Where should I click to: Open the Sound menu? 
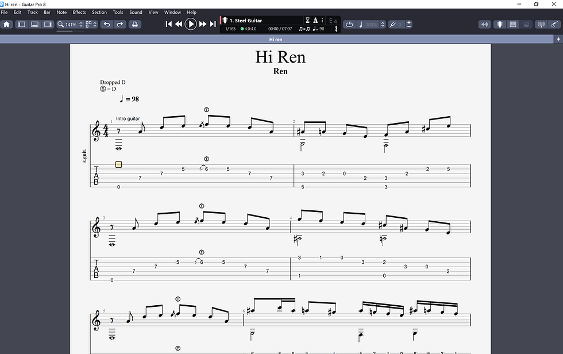tap(136, 12)
